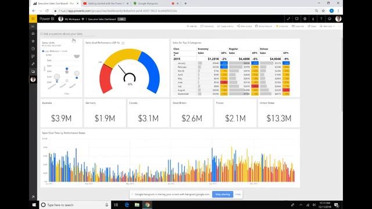The height and width of the screenshot is (209, 372).
Task: Click the $4,004K Deluxe sales total
Action: 275,59
